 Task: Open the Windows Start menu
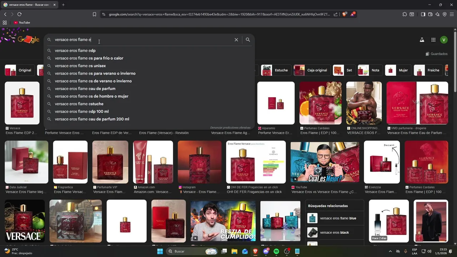coord(160,251)
